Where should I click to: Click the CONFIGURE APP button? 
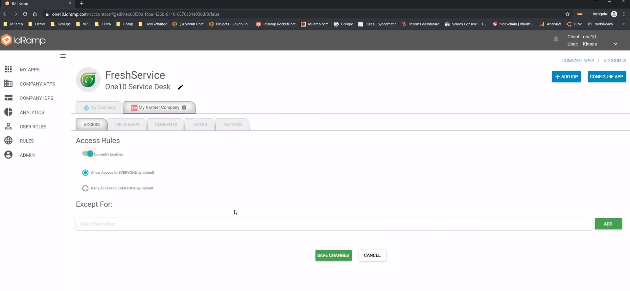click(607, 77)
